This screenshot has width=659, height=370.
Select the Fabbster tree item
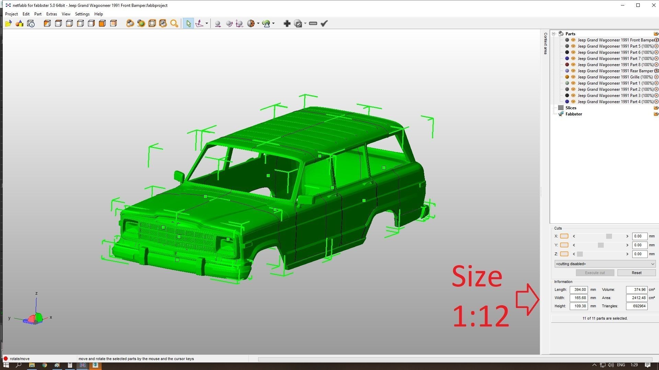point(574,114)
